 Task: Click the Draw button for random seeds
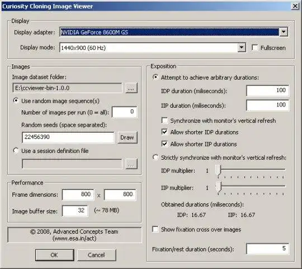[128, 137]
